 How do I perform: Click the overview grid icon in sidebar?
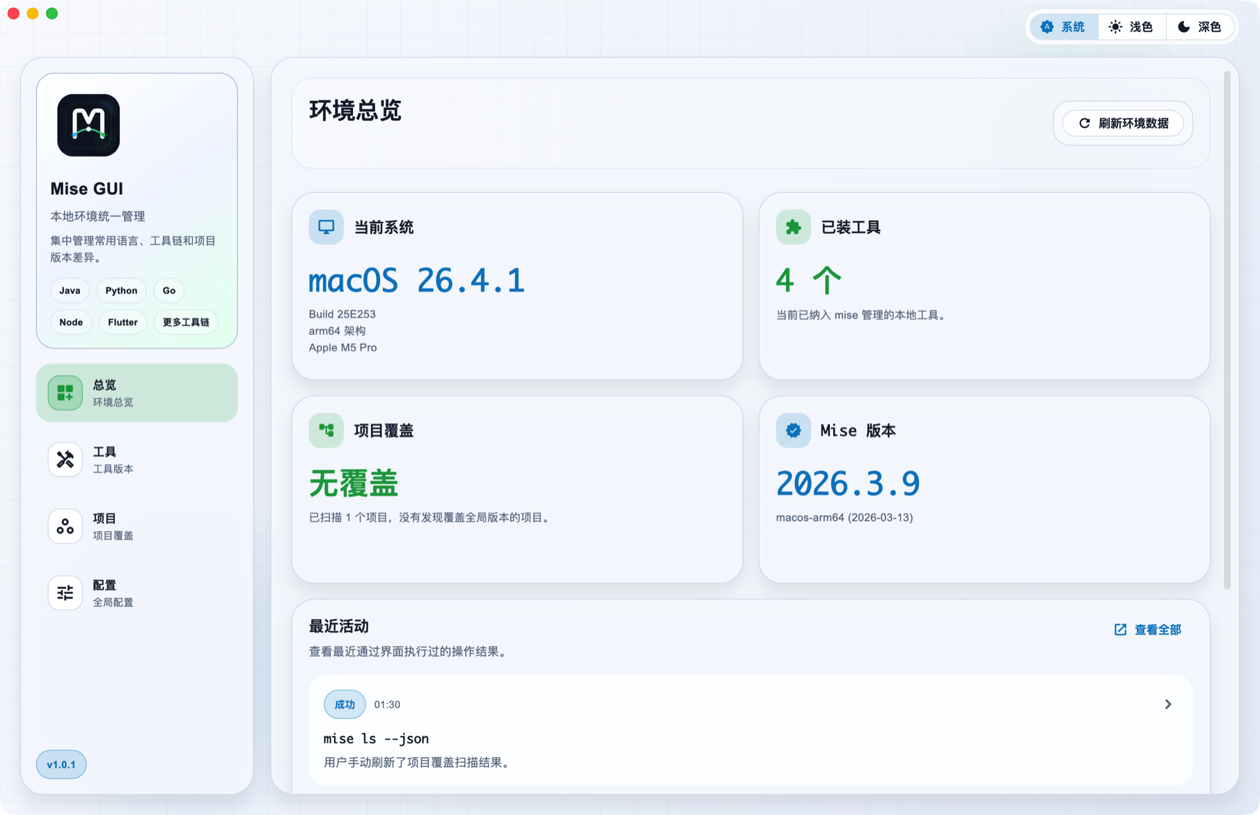pos(65,393)
